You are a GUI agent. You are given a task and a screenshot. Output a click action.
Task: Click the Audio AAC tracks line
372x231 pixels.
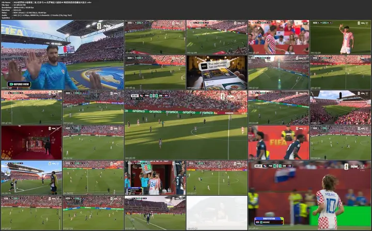tap(37, 15)
